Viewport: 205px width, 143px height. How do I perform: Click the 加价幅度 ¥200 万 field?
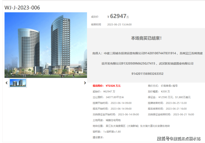pyautogui.click(x=159, y=92)
